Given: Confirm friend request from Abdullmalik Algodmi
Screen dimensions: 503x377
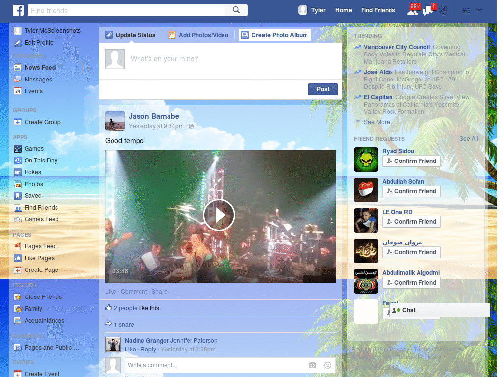Looking at the screenshot, I should pyautogui.click(x=411, y=283).
